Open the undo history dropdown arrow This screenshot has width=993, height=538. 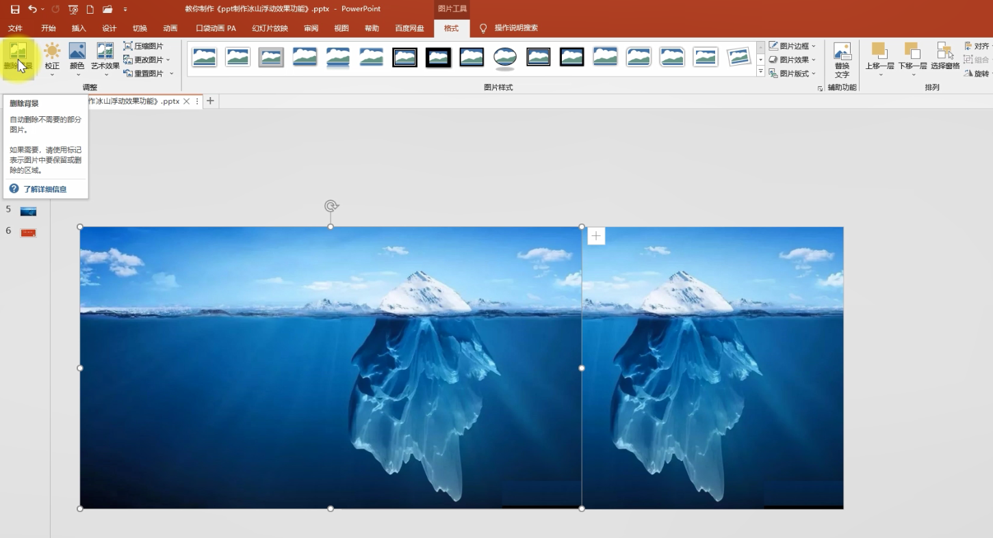click(42, 10)
